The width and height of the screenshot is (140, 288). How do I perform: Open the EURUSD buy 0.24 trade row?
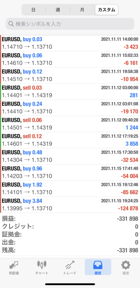(x=70, y=108)
